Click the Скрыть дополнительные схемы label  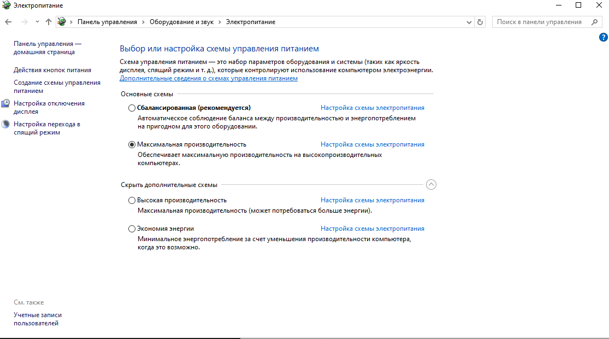point(169,185)
